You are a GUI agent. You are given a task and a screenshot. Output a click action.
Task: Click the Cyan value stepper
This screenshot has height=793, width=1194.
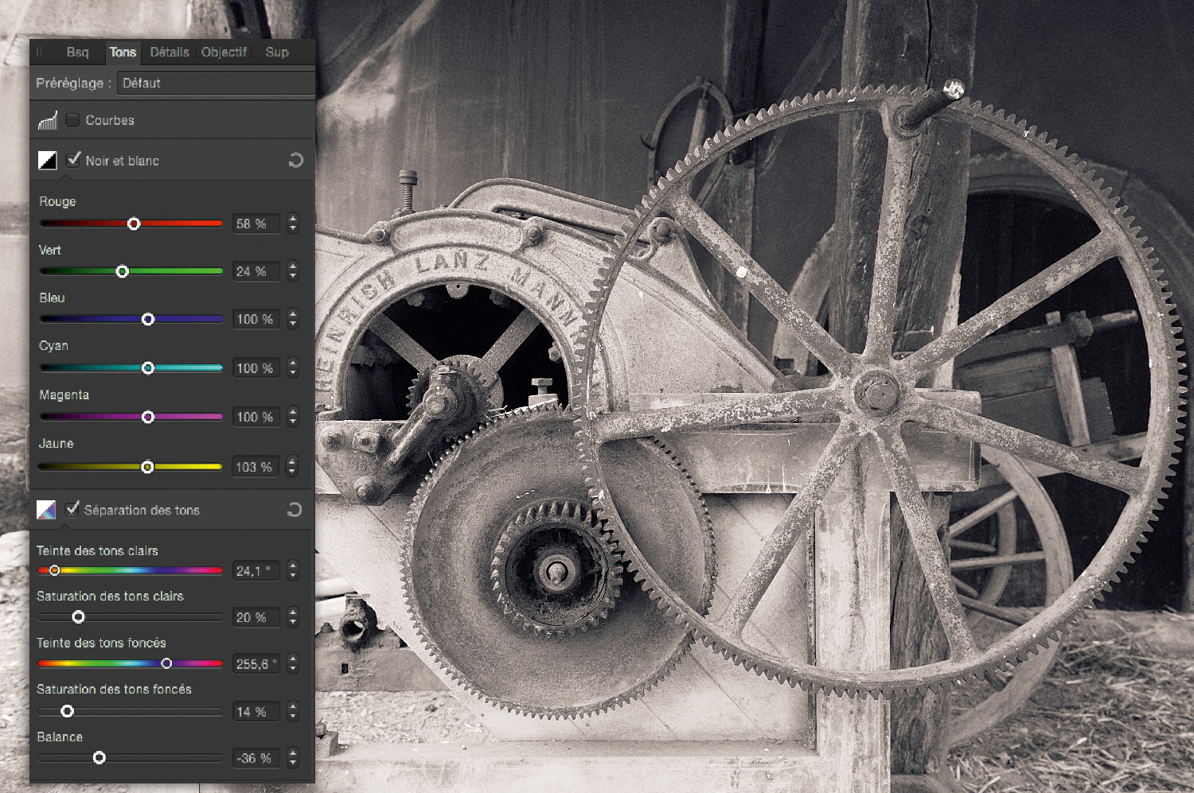coord(293,367)
